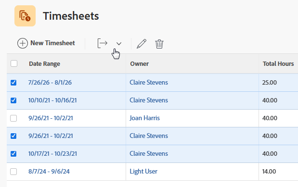The image size is (298, 187).
Task: Uncheck Claire Stevens 9/26/21 row checkbox
Action: coord(13,136)
